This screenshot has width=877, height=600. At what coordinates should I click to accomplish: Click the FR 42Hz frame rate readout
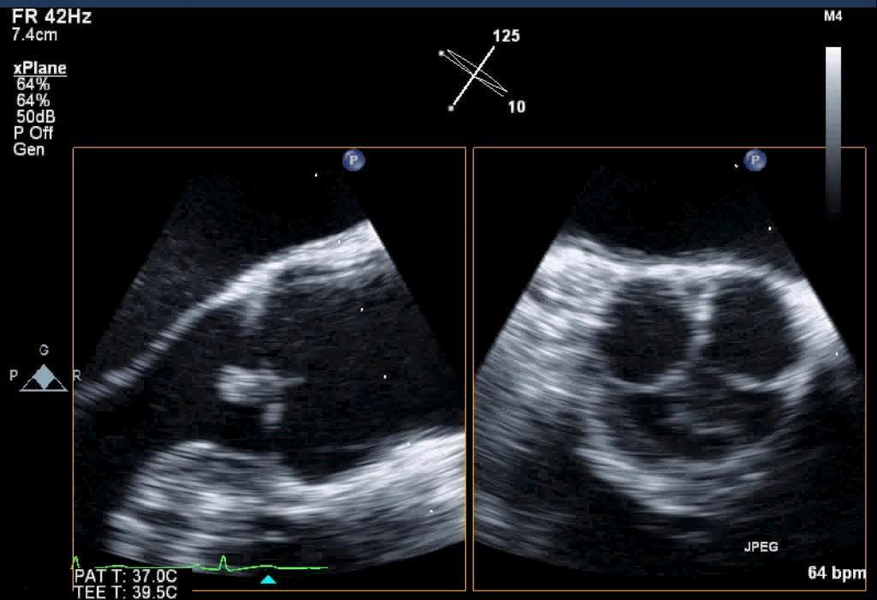(51, 17)
